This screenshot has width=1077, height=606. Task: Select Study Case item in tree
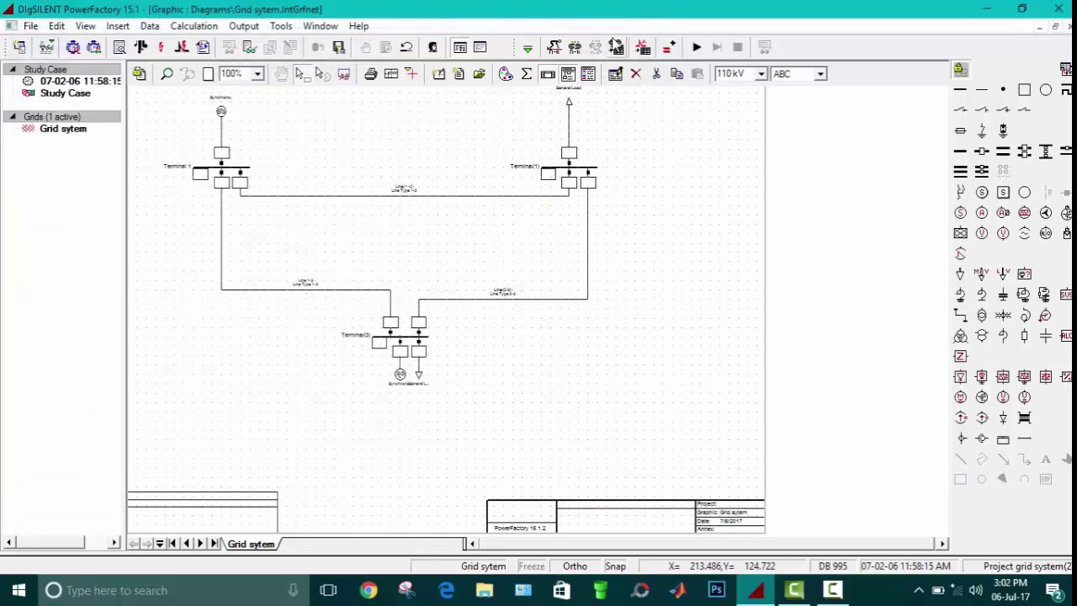(x=65, y=93)
